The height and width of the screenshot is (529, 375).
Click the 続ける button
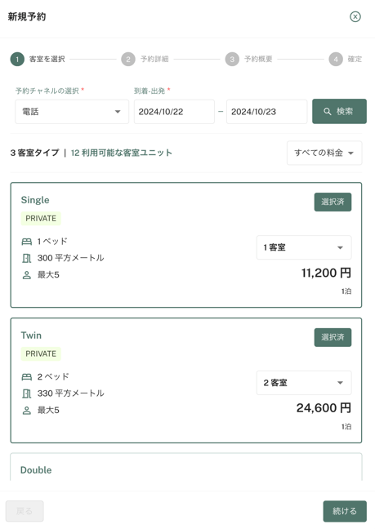click(345, 511)
